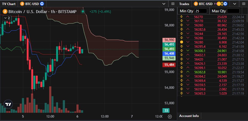Screen dimensions: 248x121
Task: Open chart settings hexagon gear icon
Action: (170, 116)
